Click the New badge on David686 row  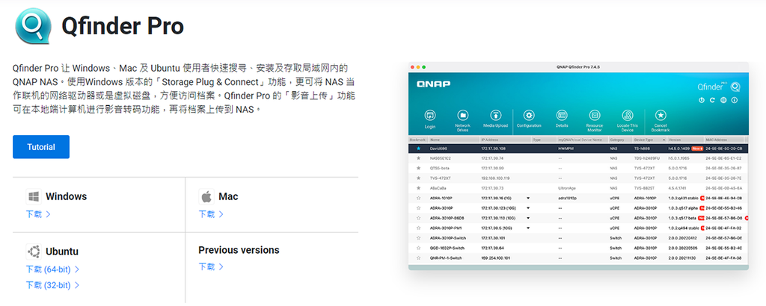698,148
